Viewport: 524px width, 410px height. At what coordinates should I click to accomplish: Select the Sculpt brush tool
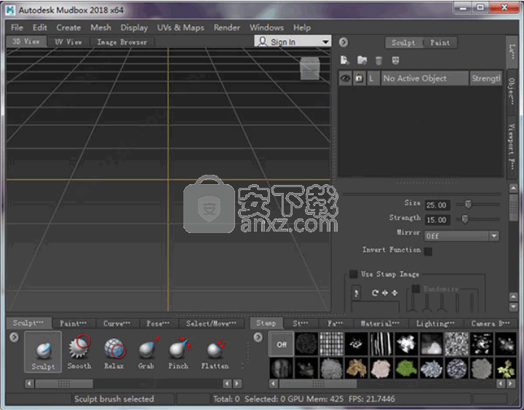coord(43,352)
